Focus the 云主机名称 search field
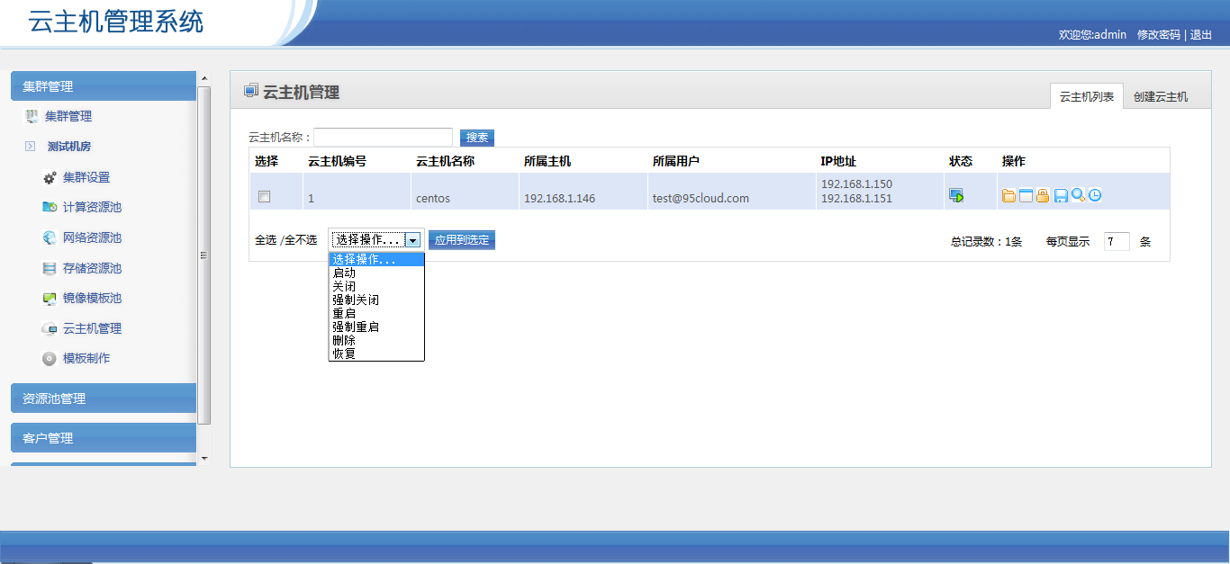The width and height of the screenshot is (1230, 564). [x=383, y=138]
